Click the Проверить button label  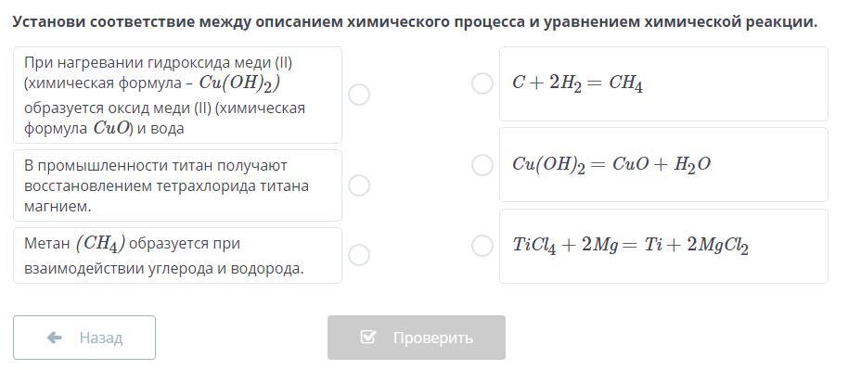pos(433,338)
